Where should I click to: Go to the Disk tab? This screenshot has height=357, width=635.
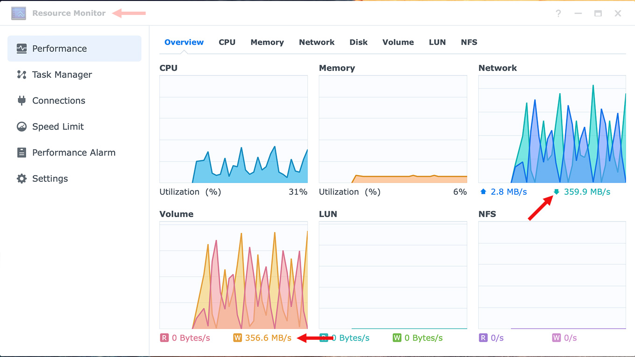pos(358,42)
